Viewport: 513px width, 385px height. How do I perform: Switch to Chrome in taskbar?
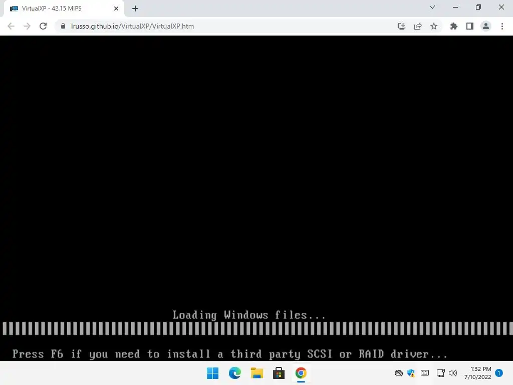pyautogui.click(x=301, y=373)
